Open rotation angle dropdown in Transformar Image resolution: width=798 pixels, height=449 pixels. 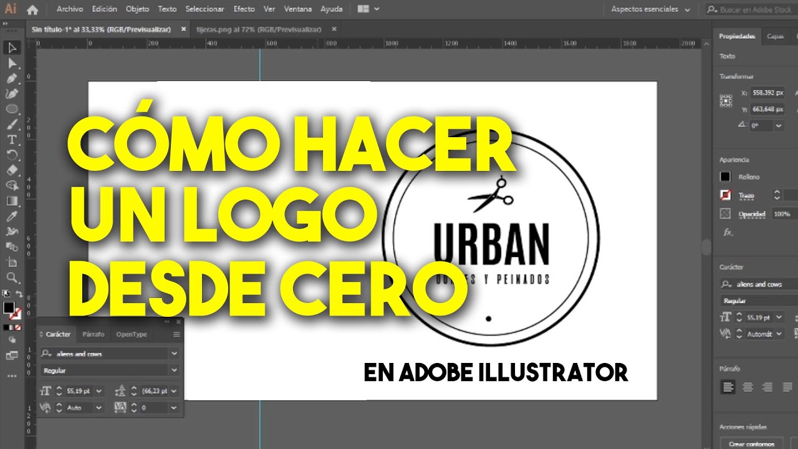(x=779, y=125)
